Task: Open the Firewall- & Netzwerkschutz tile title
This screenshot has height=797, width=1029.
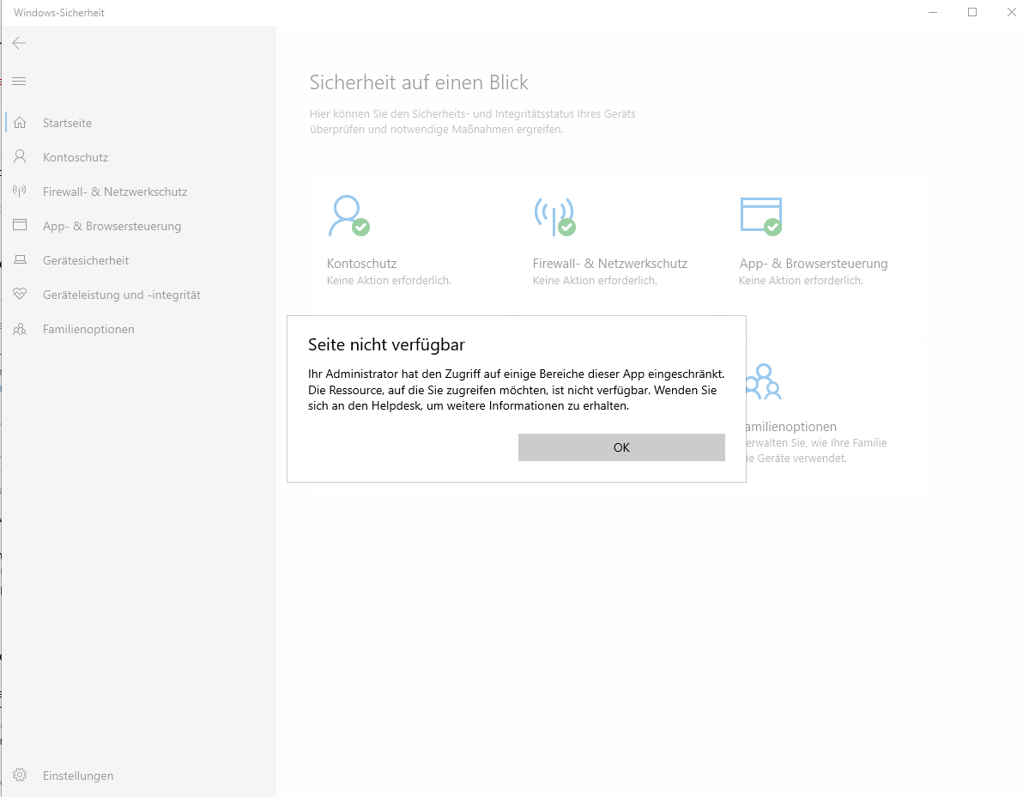Action: [609, 264]
